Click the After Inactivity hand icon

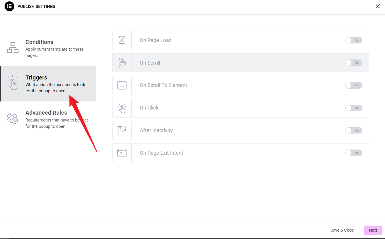(x=122, y=130)
